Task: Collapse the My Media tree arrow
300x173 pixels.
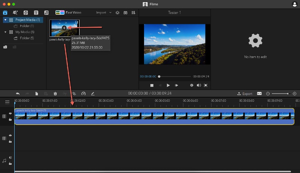Action: [x=5, y=32]
